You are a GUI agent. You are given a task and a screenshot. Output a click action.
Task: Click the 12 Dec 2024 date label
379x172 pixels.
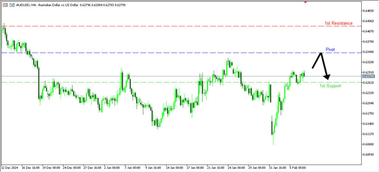(x=11, y=167)
